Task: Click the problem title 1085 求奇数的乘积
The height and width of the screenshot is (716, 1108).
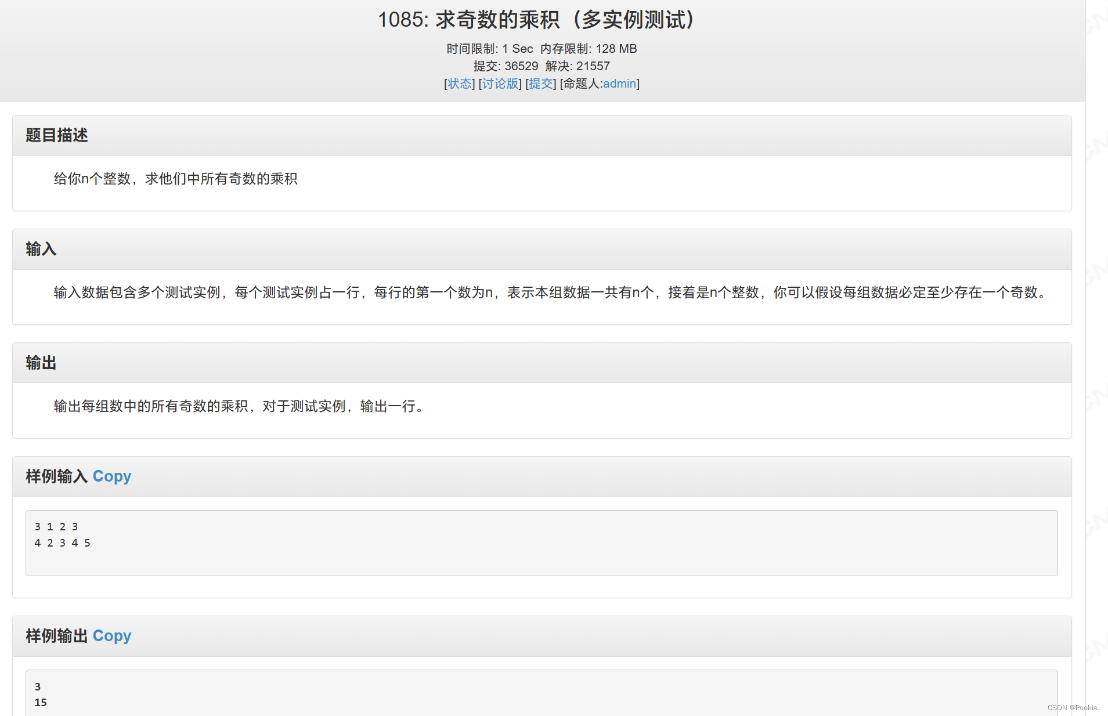Action: point(535,19)
